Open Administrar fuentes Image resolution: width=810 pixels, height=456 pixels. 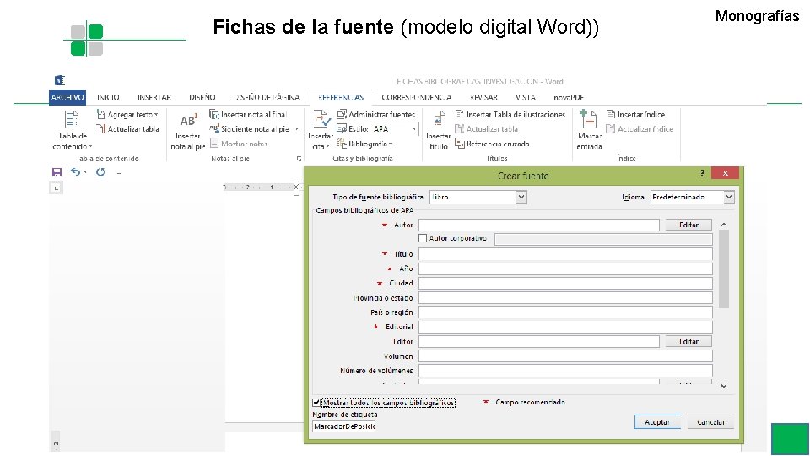(x=375, y=114)
